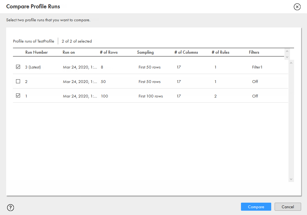Sort by Run Number column header
This screenshot has height=215, width=307.
pos(37,52)
